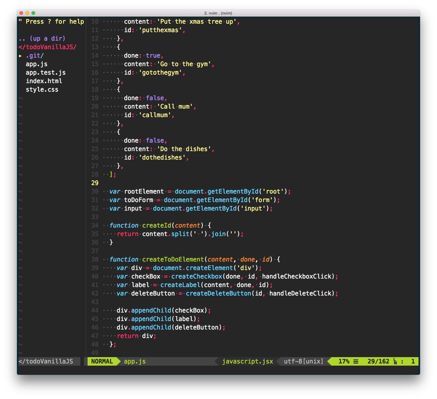437x399 pixels.
Task: Click the javascript.jsx filetype segment
Action: coord(247,361)
